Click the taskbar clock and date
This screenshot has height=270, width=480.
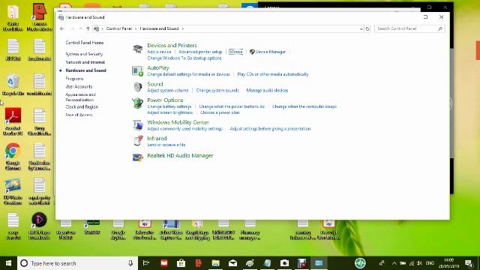coord(448,263)
